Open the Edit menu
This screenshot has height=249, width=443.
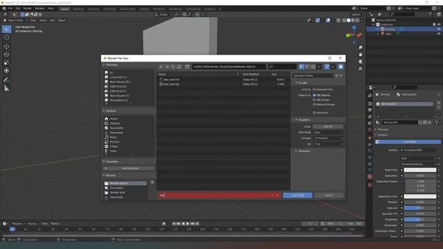[18, 8]
